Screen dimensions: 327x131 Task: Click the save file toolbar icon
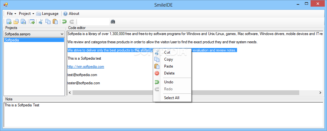[x=23, y=21]
